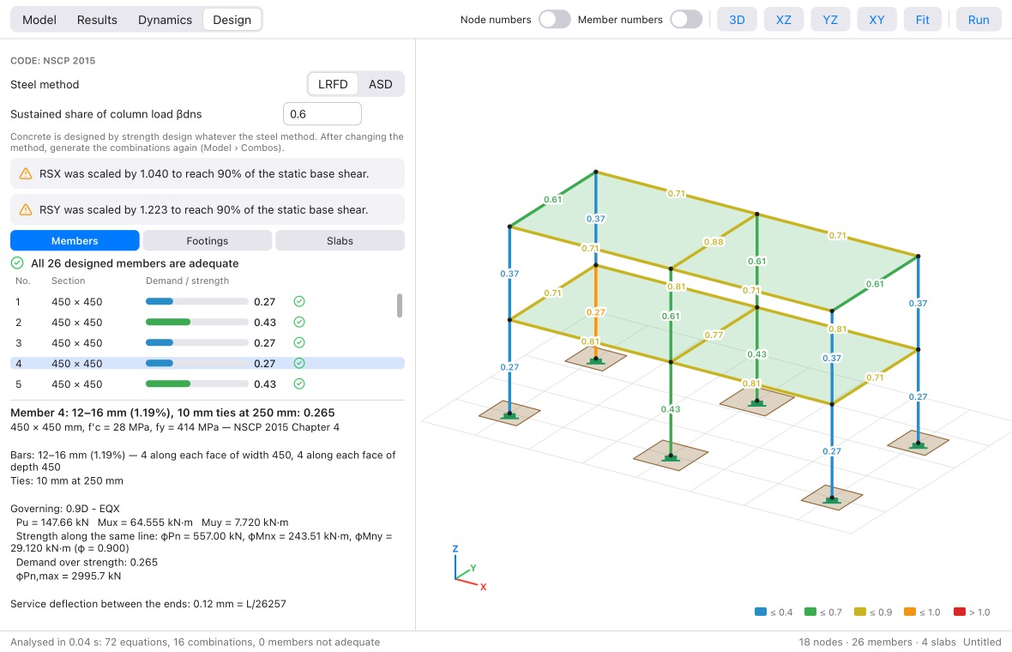Toggle Member numbers switch

pos(686,20)
